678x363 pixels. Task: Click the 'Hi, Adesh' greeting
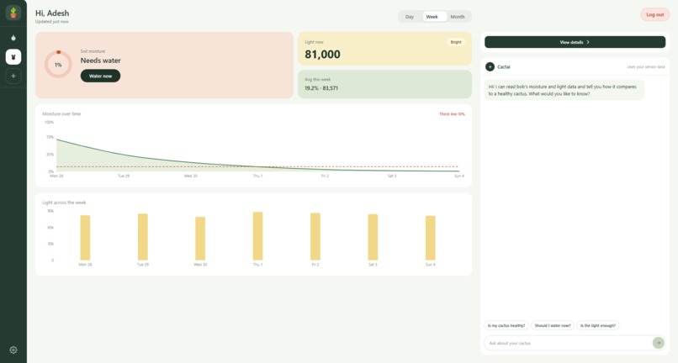(x=52, y=13)
